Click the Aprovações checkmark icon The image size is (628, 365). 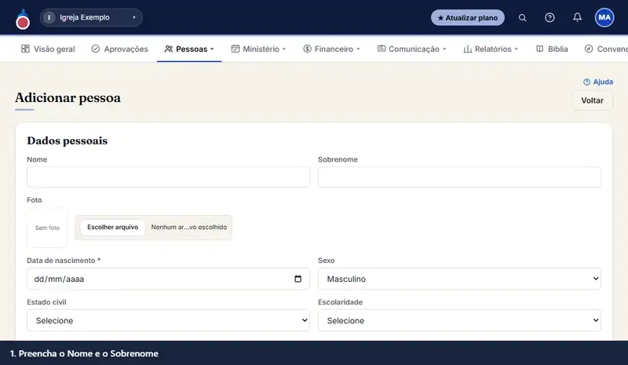pos(95,49)
